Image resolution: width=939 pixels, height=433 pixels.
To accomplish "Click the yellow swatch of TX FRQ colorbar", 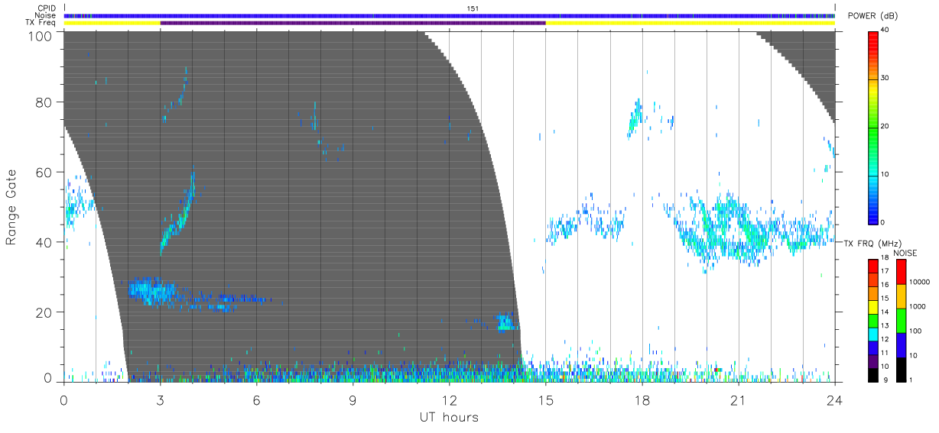I will 872,309.
